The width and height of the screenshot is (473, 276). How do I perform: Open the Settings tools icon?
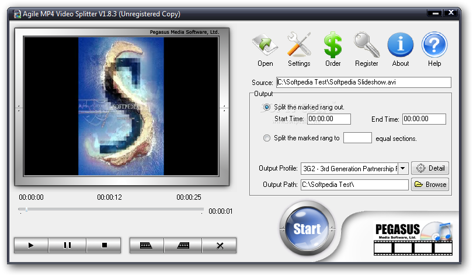coord(298,49)
